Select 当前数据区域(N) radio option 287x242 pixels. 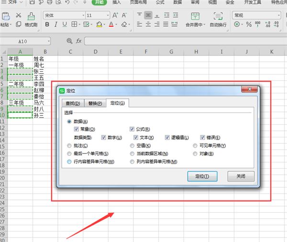point(132,154)
